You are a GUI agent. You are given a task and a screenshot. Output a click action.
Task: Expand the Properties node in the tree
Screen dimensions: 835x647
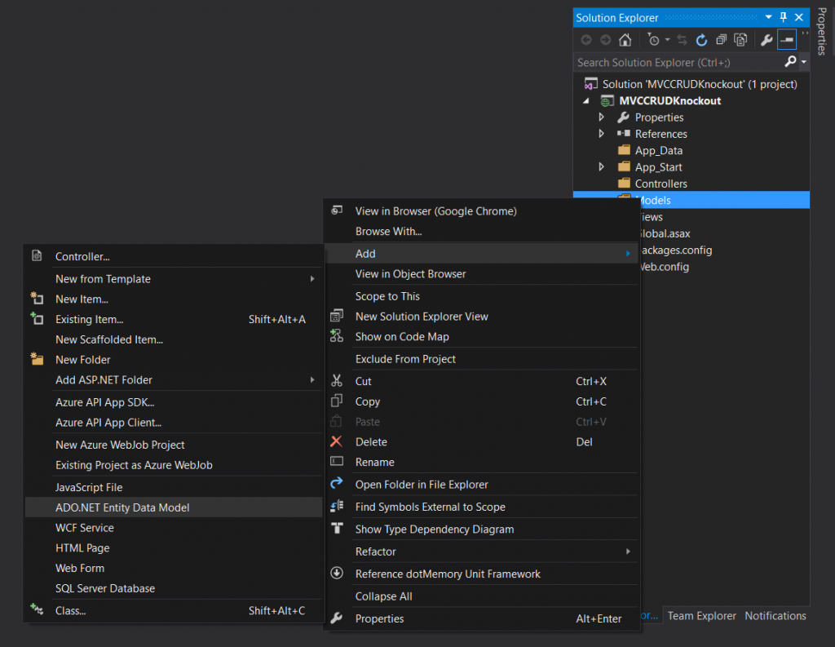click(x=602, y=117)
